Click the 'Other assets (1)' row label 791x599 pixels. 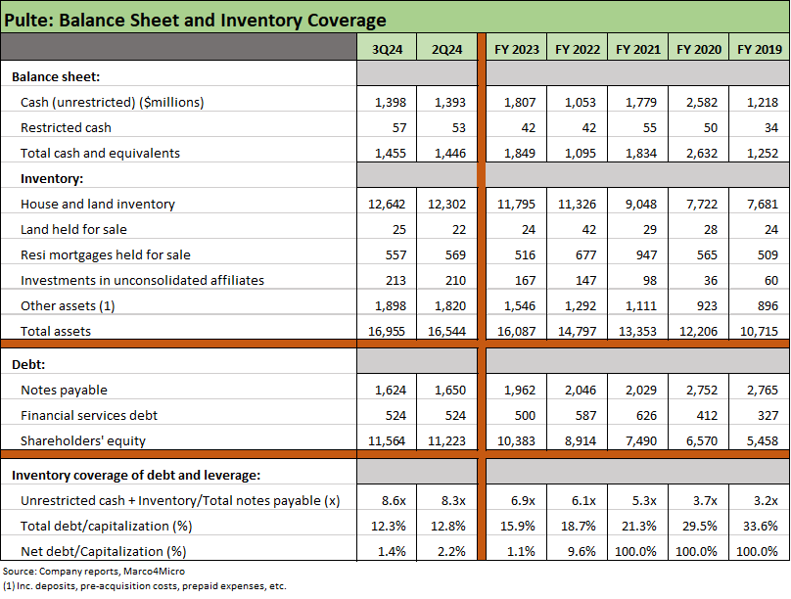pyautogui.click(x=68, y=306)
